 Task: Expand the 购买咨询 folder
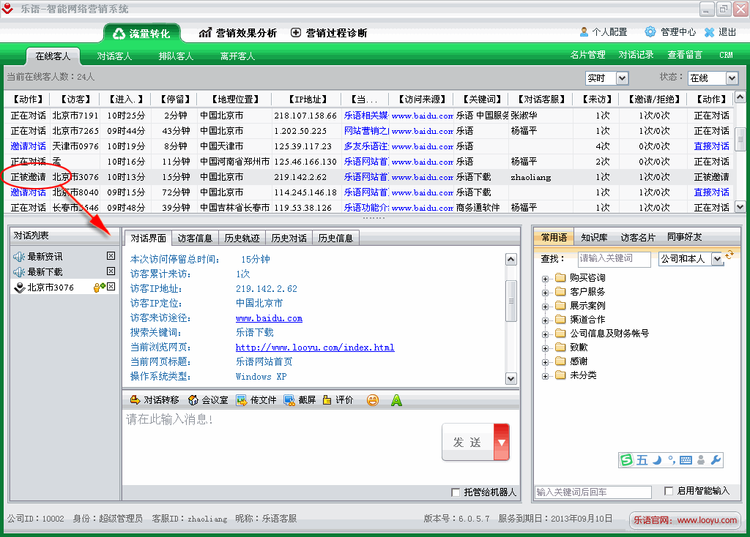pyautogui.click(x=545, y=279)
